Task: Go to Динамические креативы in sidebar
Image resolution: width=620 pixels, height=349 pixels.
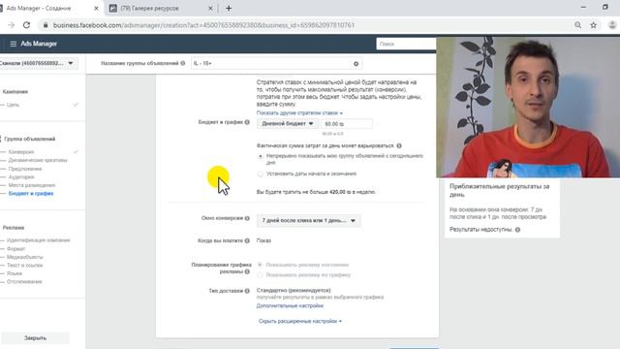Action: [38, 160]
